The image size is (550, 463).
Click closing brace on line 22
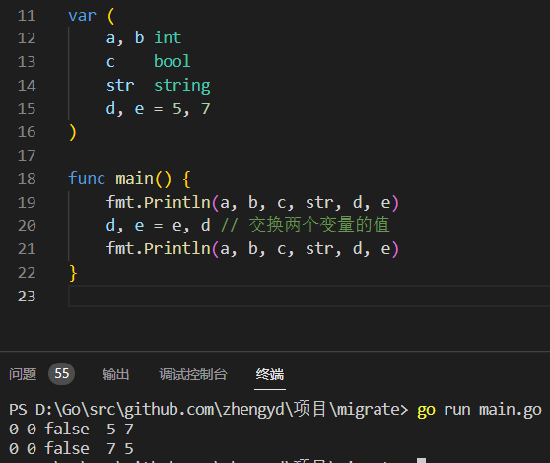click(x=73, y=273)
